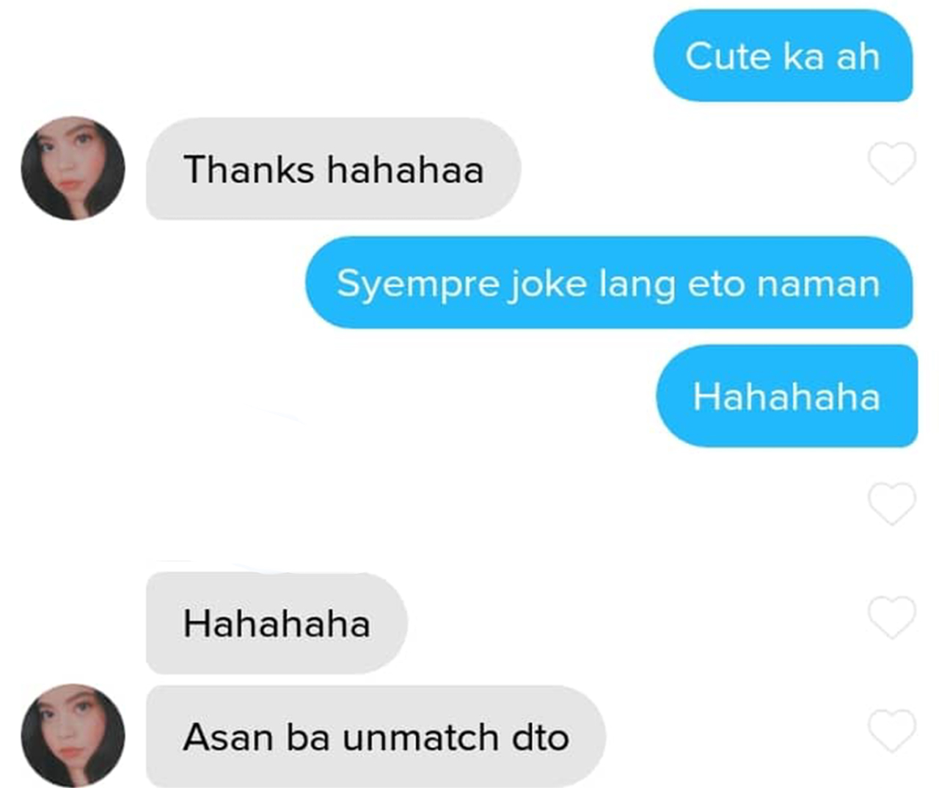Image resolution: width=939 pixels, height=788 pixels.
Task: Tap the "Syempre joke lang eto naman" message
Action: click(609, 282)
